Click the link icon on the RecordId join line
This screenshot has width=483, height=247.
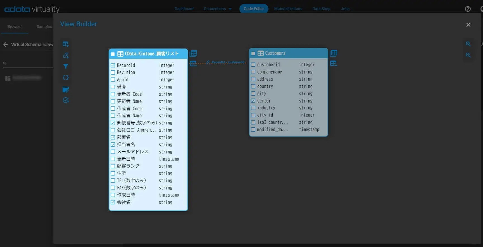(208, 62)
